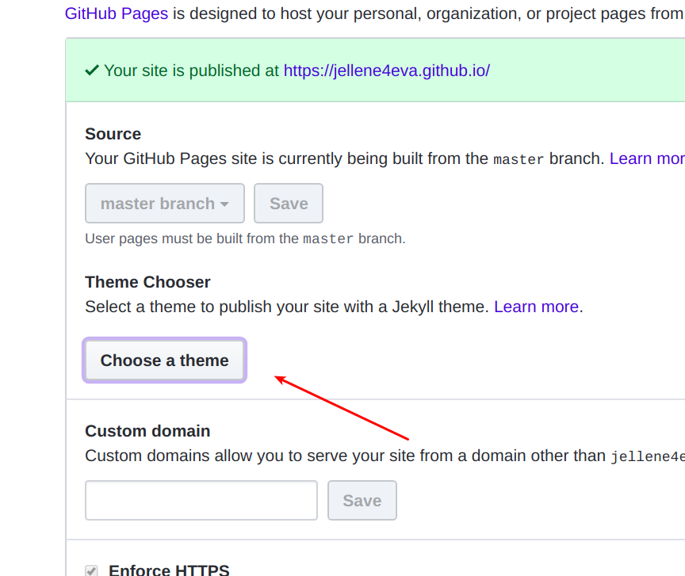This screenshot has width=685, height=576.
Task: Click the green checkmark published icon
Action: click(x=92, y=70)
